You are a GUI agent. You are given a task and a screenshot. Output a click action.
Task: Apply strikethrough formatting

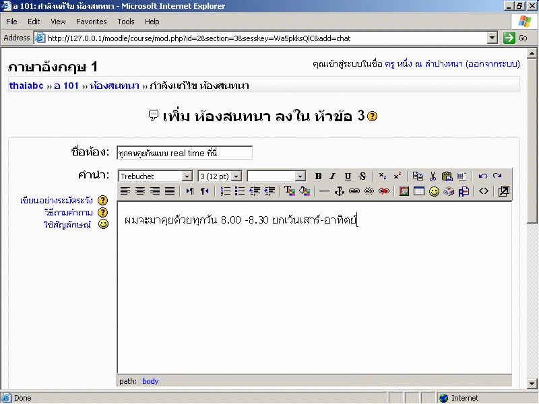pyautogui.click(x=362, y=176)
